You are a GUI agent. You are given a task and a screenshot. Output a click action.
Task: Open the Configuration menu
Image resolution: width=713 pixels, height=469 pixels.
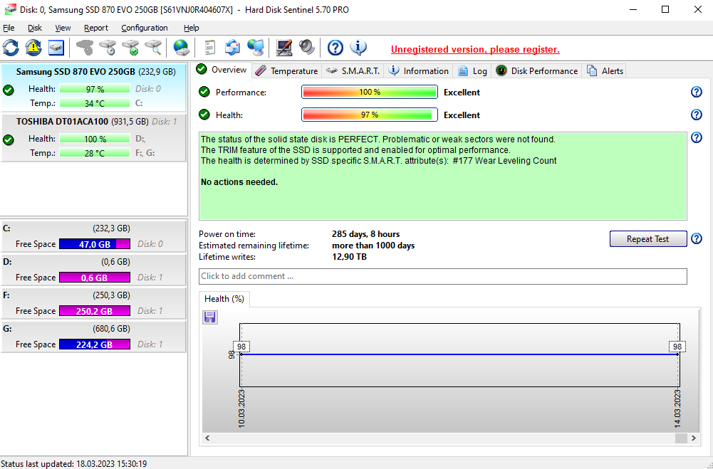point(145,28)
